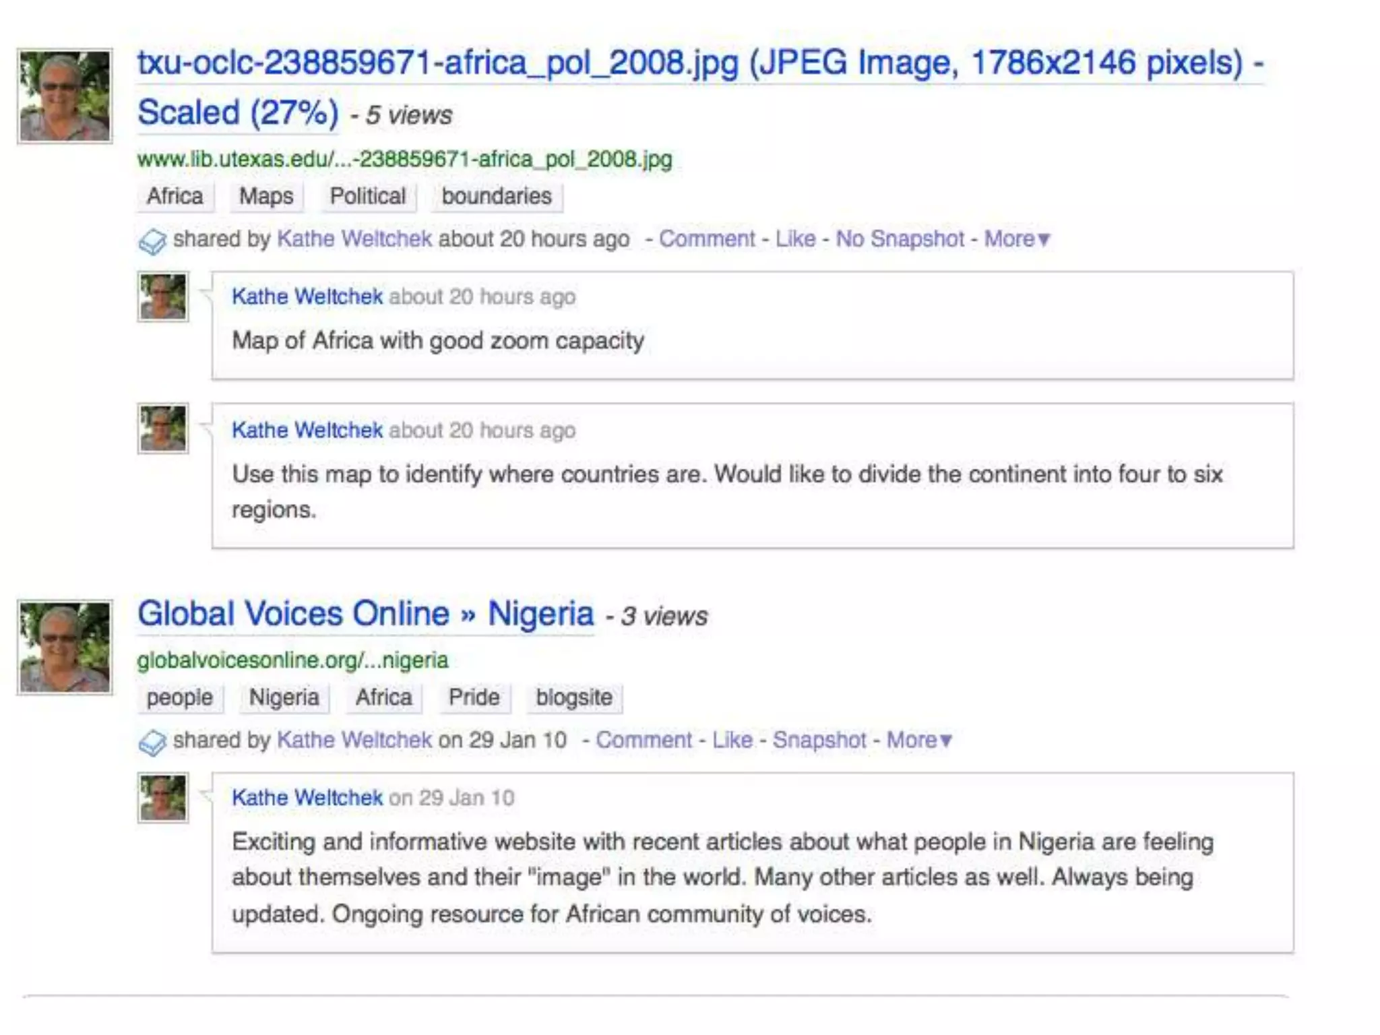Click large avatar next to Global Voices bookmark

pyautogui.click(x=65, y=647)
